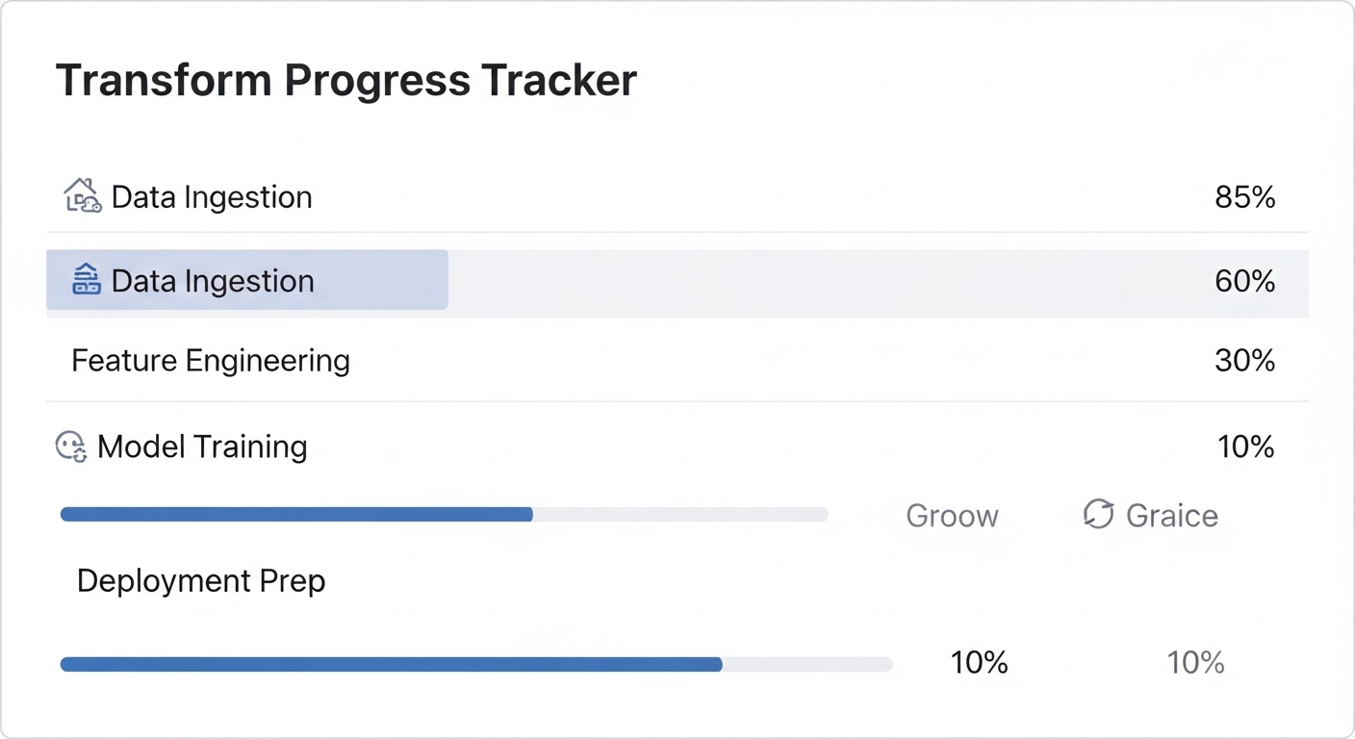Click the Model Training progress bar
The height and width of the screenshot is (739, 1355).
[x=443, y=514]
